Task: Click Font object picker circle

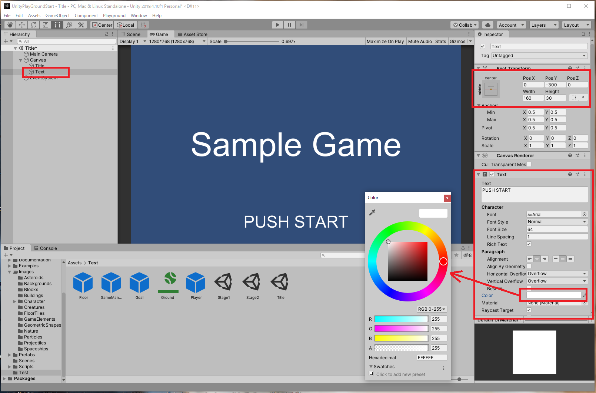Action: pyautogui.click(x=585, y=214)
